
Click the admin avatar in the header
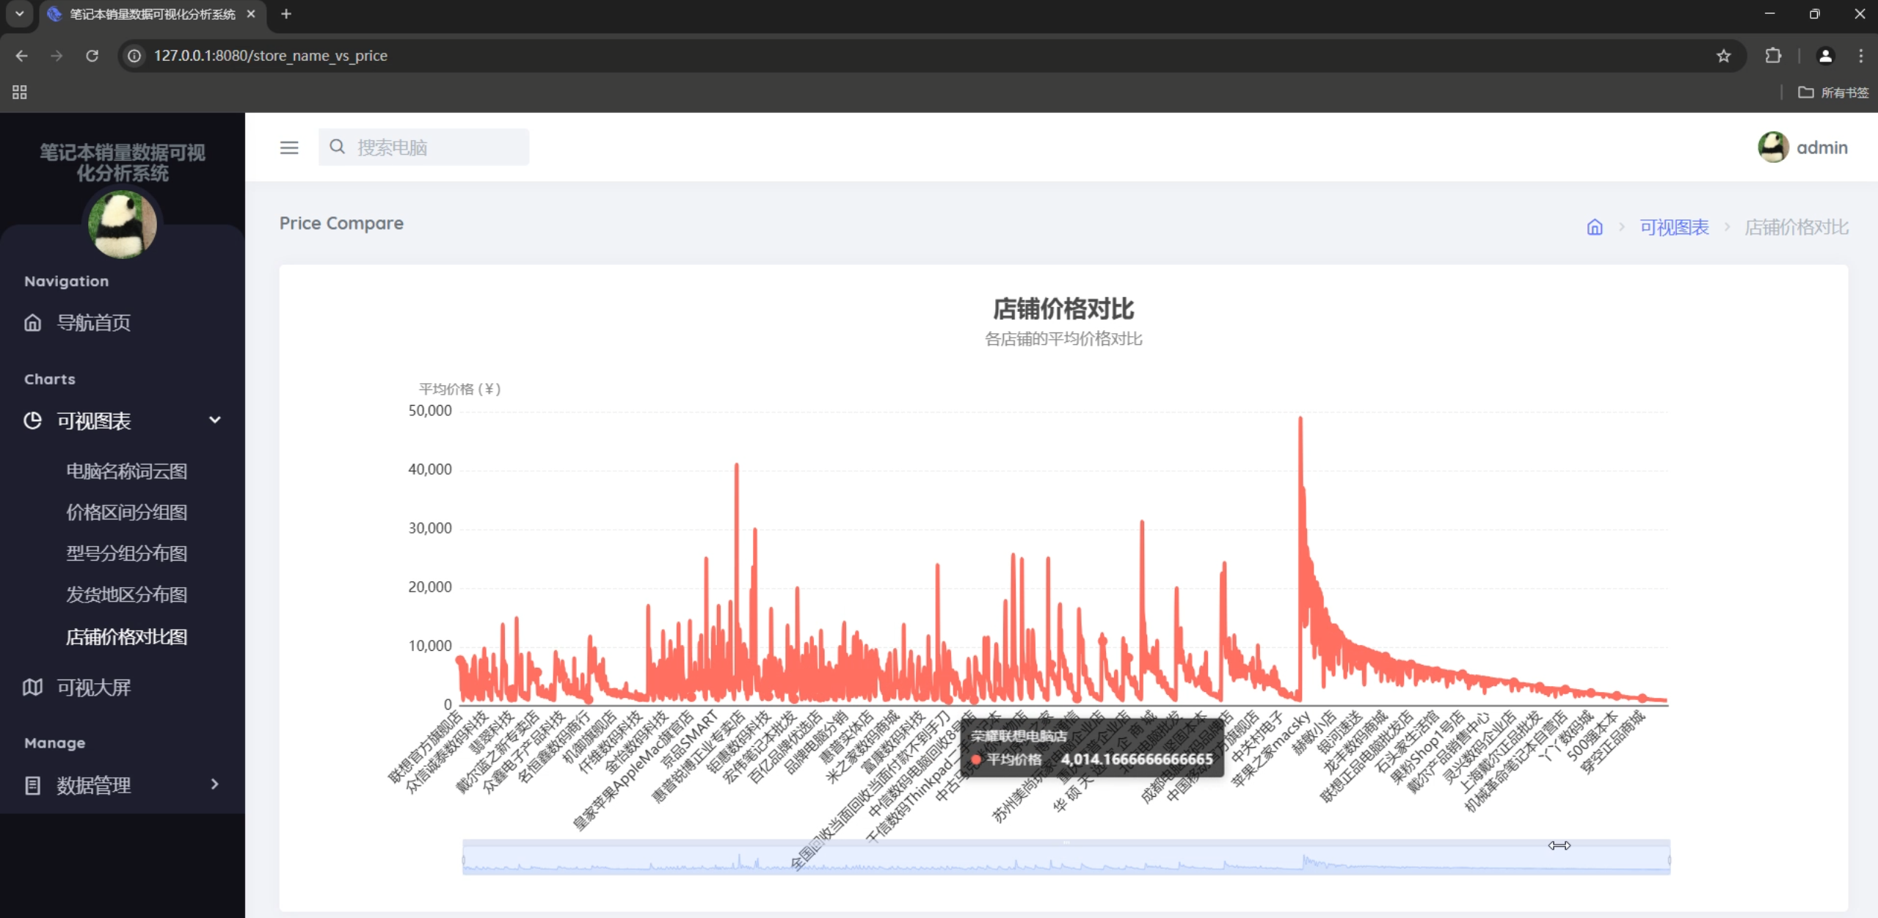point(1773,147)
